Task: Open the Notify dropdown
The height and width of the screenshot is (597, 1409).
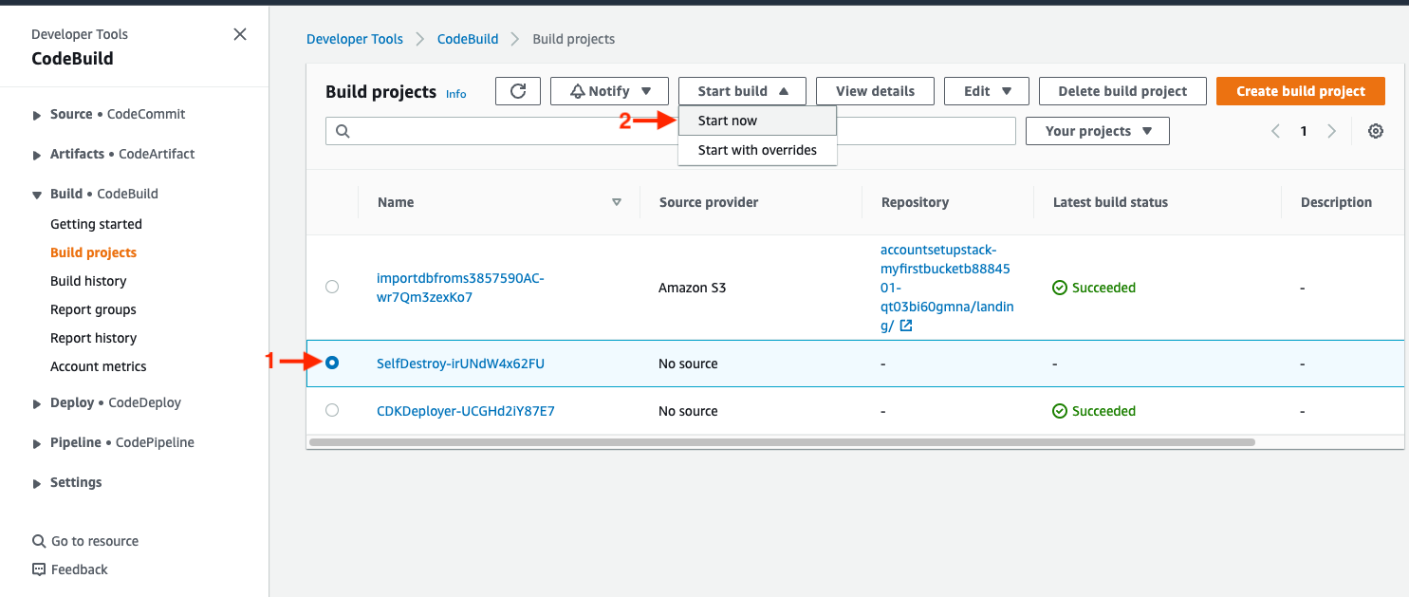Action: coord(609,91)
